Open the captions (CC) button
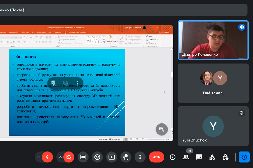253x168 pixels. pyautogui.click(x=83, y=157)
